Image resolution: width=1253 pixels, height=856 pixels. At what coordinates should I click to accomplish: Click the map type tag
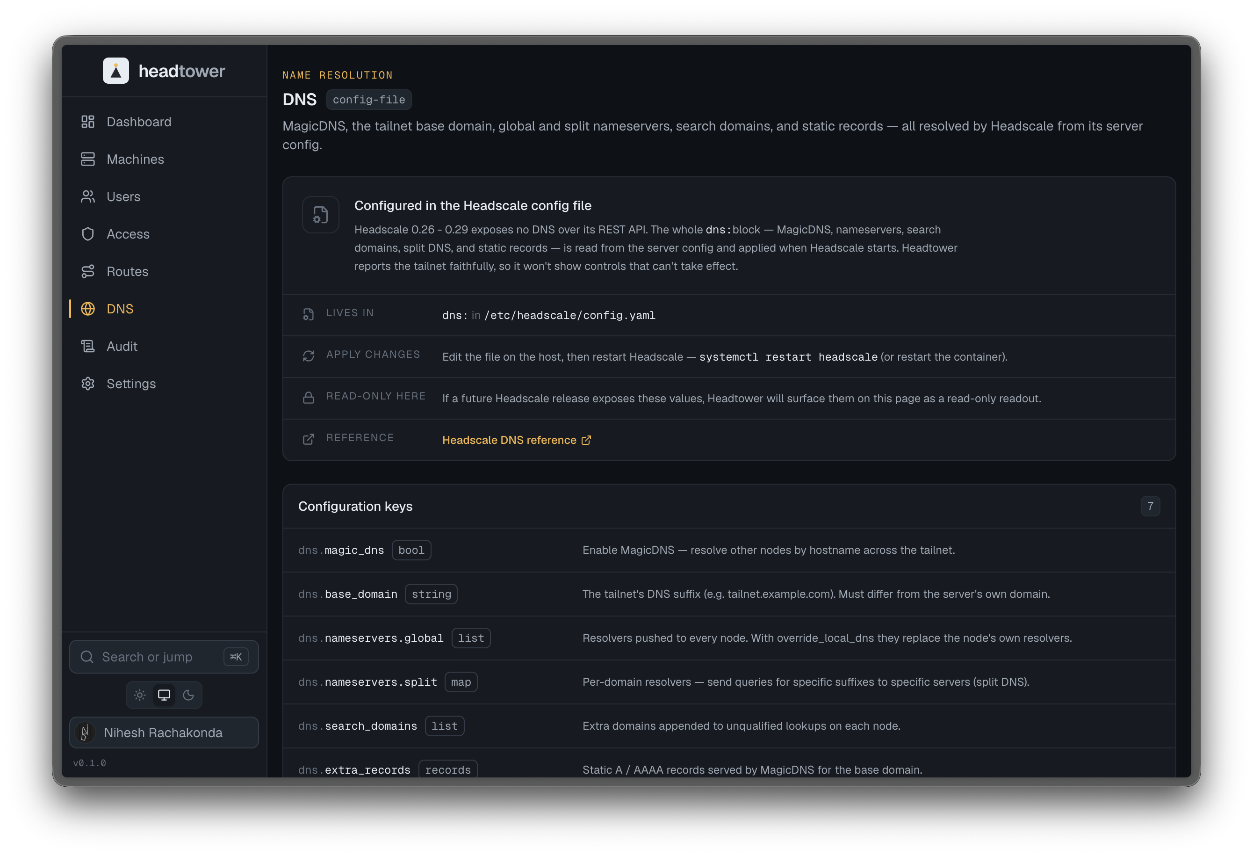[x=461, y=682]
